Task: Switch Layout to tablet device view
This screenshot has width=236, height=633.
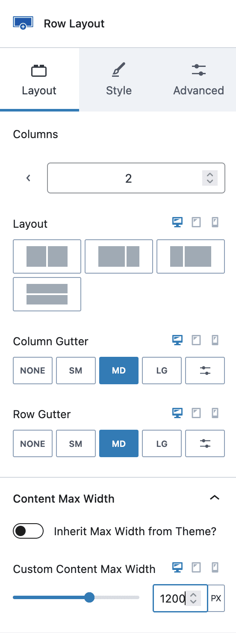Action: pos(196,222)
